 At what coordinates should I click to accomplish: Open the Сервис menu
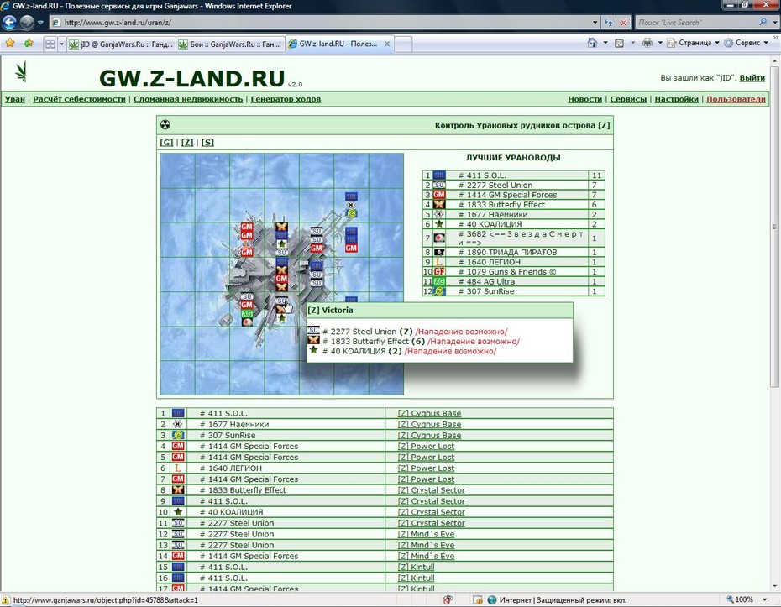click(746, 43)
